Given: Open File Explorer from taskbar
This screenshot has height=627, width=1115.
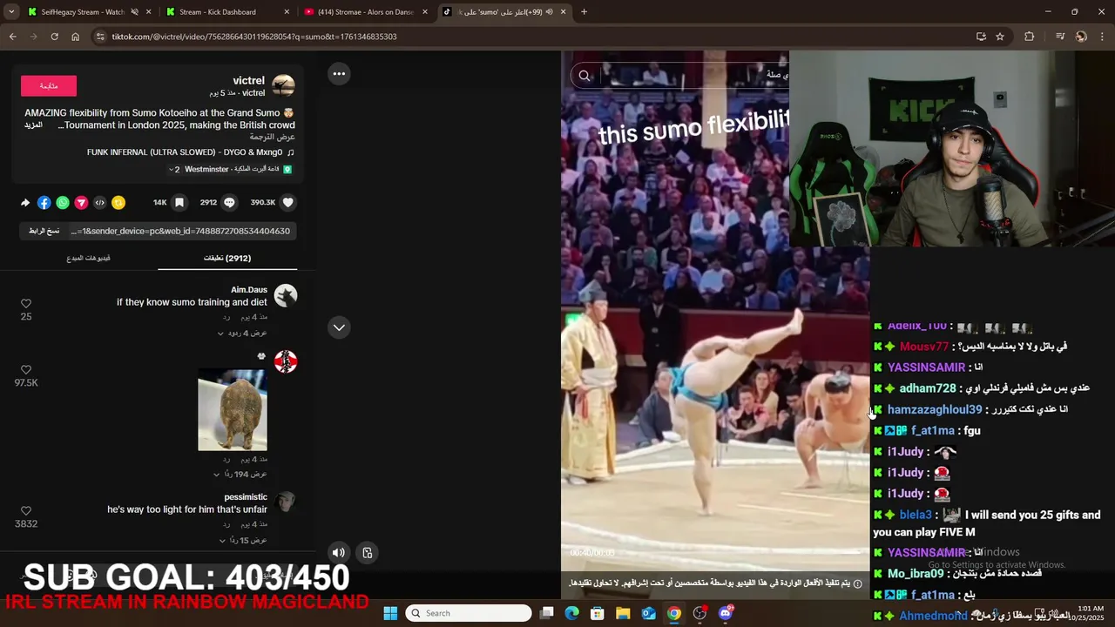Looking at the screenshot, I should (623, 613).
